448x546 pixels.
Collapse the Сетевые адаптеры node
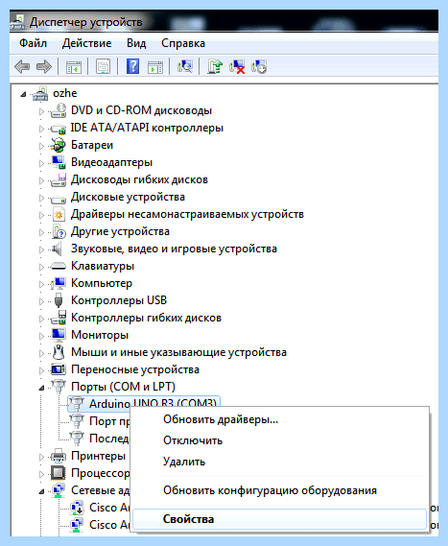pos(41,491)
